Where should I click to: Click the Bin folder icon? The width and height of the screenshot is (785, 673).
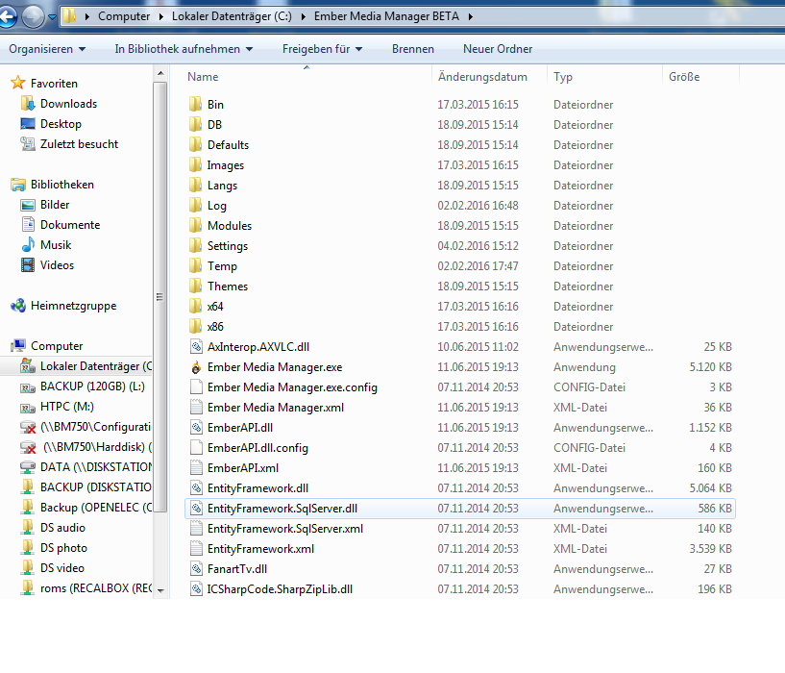pyautogui.click(x=196, y=104)
